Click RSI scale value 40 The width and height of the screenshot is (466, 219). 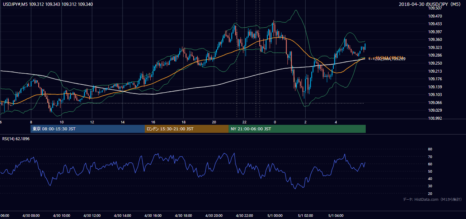pos(430,178)
